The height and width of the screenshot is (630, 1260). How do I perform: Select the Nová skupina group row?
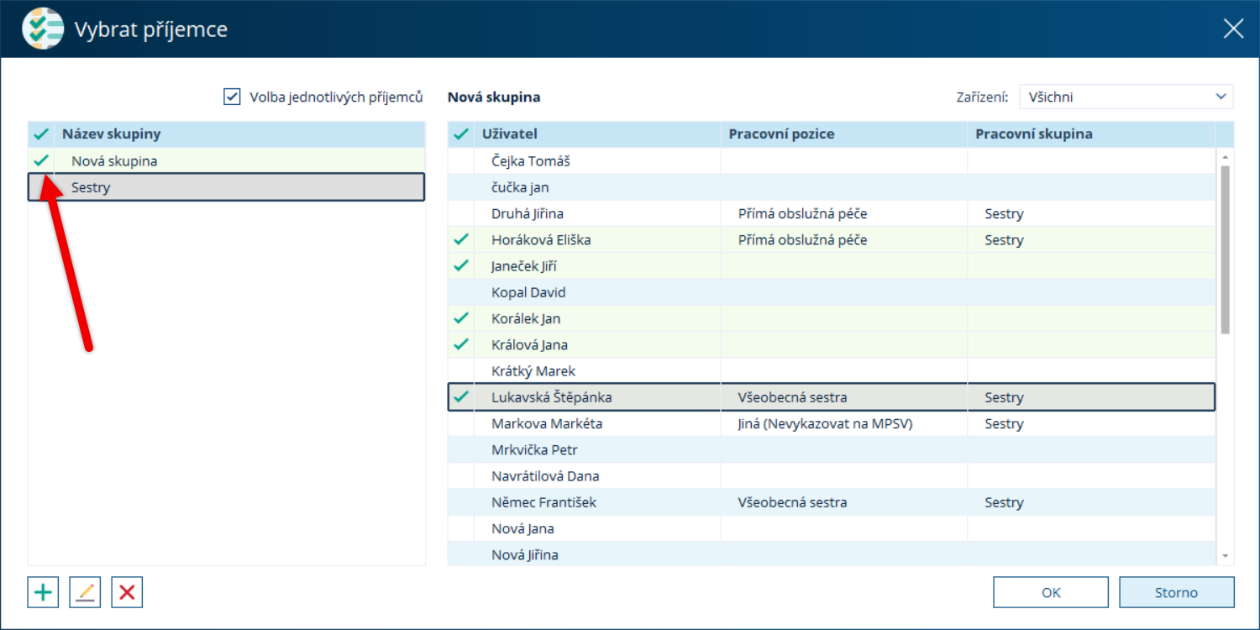tap(227, 160)
